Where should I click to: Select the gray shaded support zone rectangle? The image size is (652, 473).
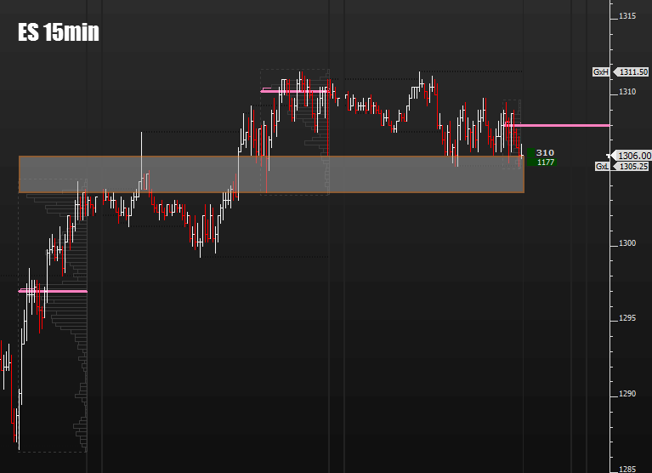271,174
